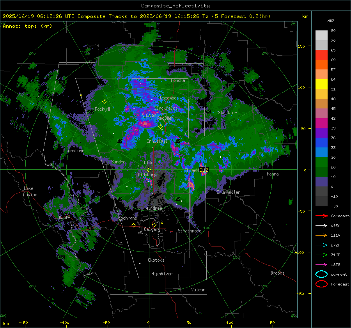Pick the gold swatch between 51 and 48 dBZ
This screenshot has width=351, height=328.
tap(321, 94)
